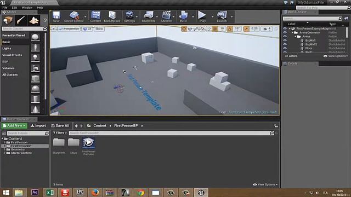This screenshot has height=197, width=351.
Task: Toggle visibility eye for BigWall2
Action: 285,44
